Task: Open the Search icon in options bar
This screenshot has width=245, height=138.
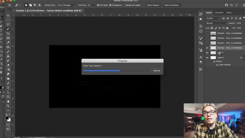Action: coord(231,5)
